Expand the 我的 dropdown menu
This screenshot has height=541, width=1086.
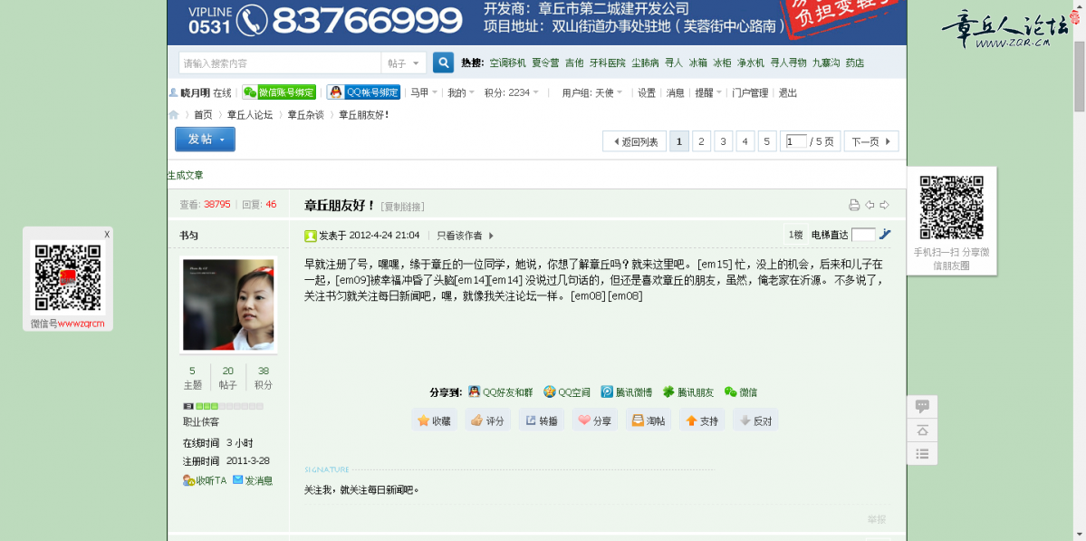tap(461, 92)
